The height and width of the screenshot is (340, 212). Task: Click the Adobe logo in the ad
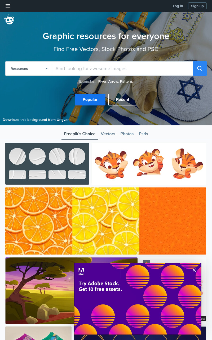point(81,271)
